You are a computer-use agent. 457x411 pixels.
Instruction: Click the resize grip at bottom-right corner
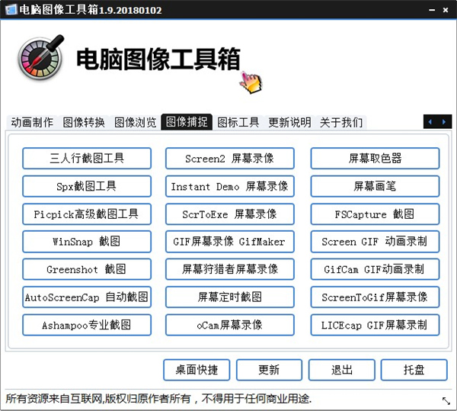coord(446,400)
